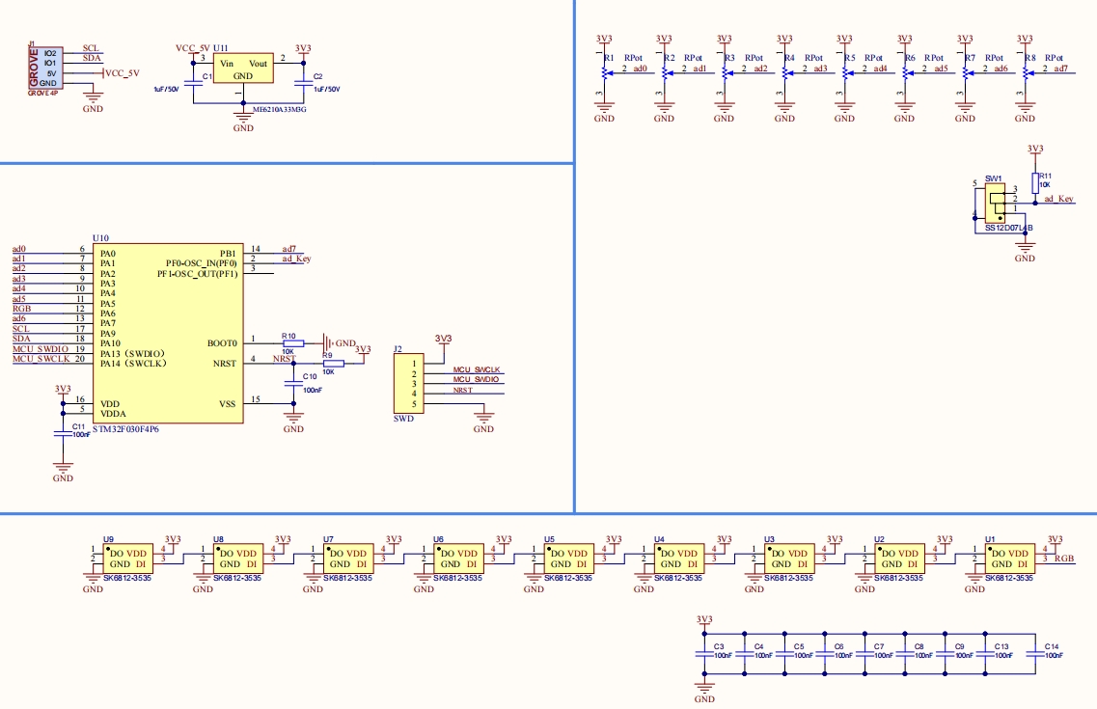Click capacitor C3 in decoupling bank
This screenshot has width=1097, height=709.
coord(703,654)
